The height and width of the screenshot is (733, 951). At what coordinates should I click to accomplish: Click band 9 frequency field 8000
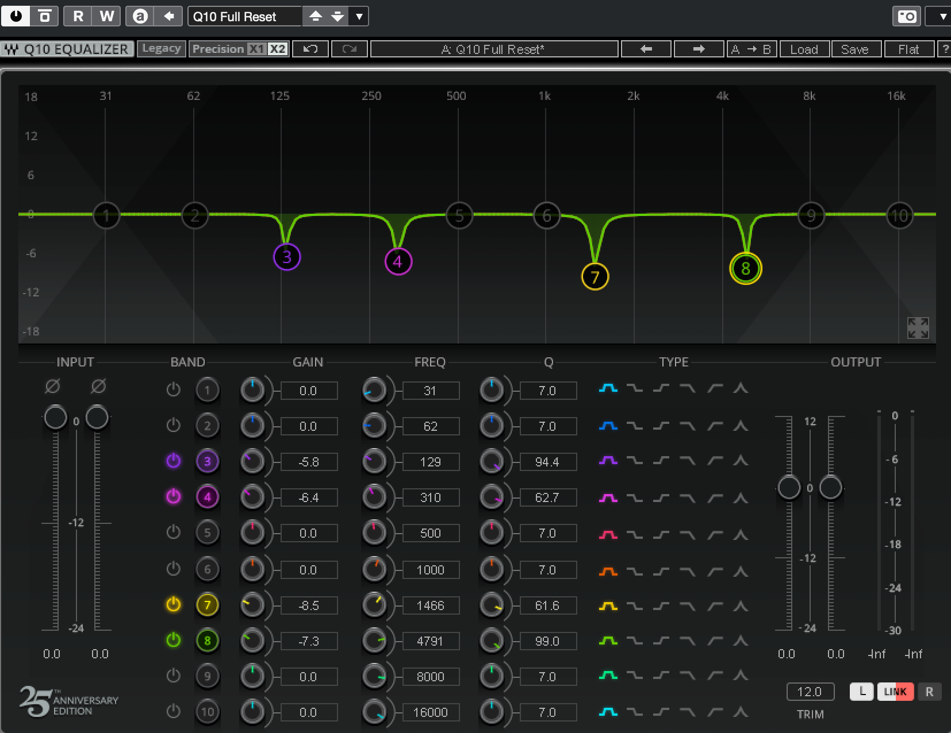pyautogui.click(x=431, y=677)
